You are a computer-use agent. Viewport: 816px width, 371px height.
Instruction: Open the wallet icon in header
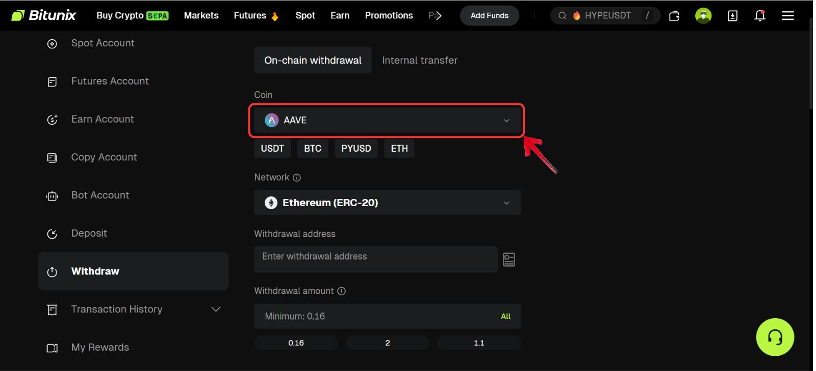tap(674, 16)
